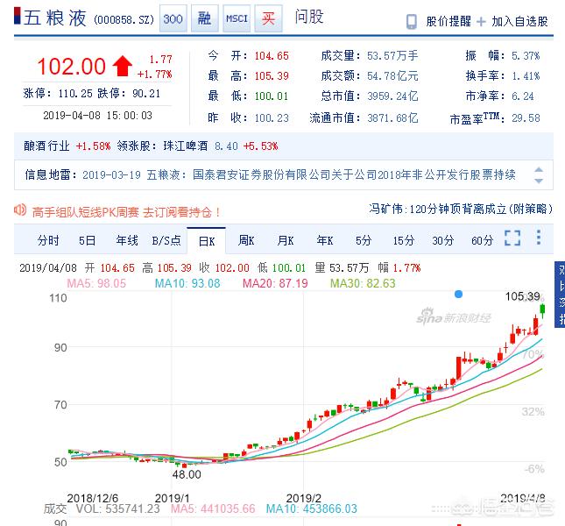The height and width of the screenshot is (526, 565).
Task: Click the MA20: 87.19 legend
Action: [275, 283]
